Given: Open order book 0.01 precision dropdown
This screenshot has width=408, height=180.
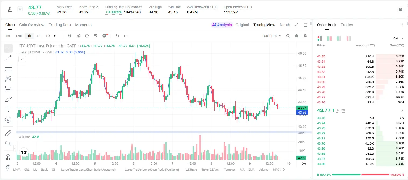Looking at the screenshot, I should coord(398,38).
